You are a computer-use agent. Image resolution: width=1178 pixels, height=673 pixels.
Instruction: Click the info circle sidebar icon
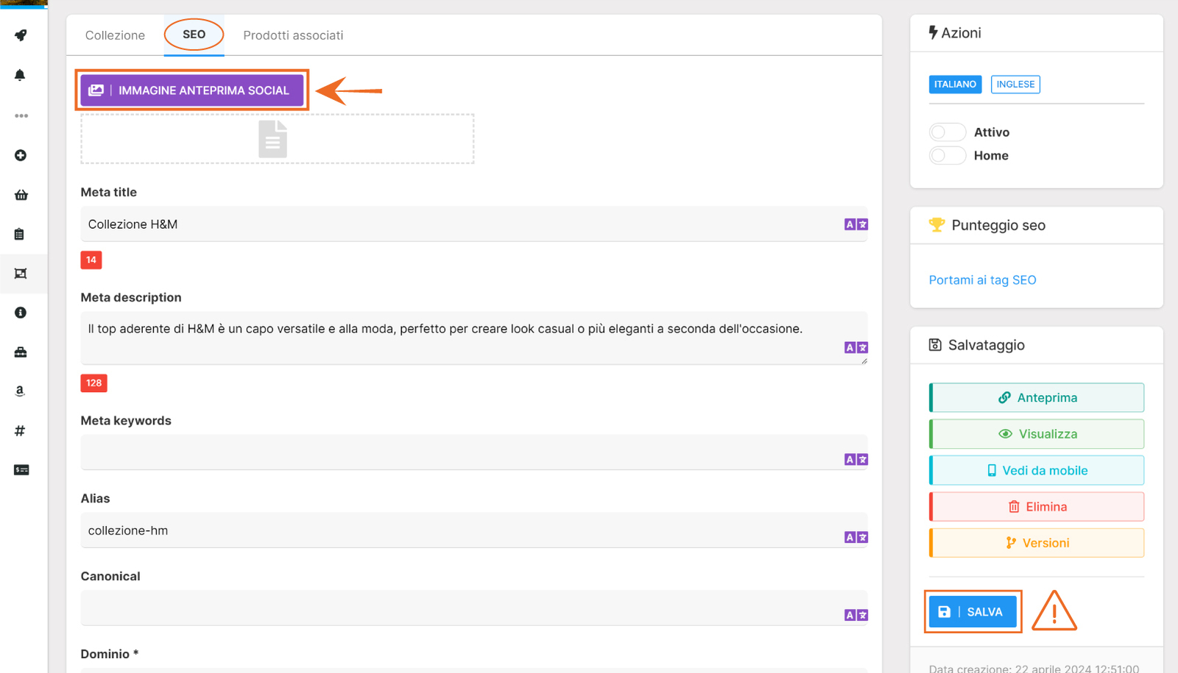click(21, 313)
